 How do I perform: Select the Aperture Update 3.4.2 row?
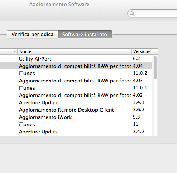76,132
